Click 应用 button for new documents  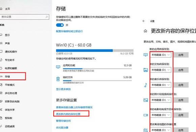point(181,70)
